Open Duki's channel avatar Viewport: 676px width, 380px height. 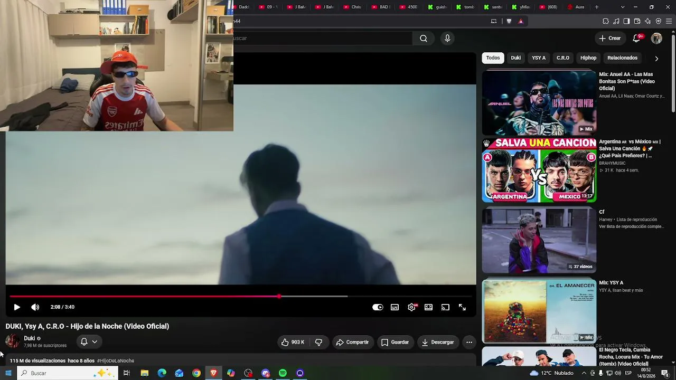13,341
